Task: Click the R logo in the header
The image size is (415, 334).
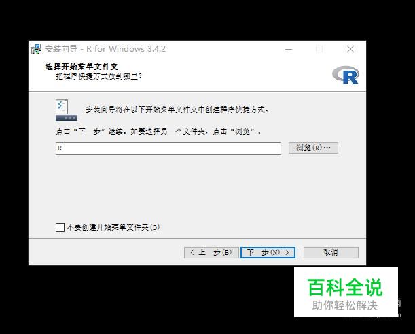Action: [x=346, y=75]
